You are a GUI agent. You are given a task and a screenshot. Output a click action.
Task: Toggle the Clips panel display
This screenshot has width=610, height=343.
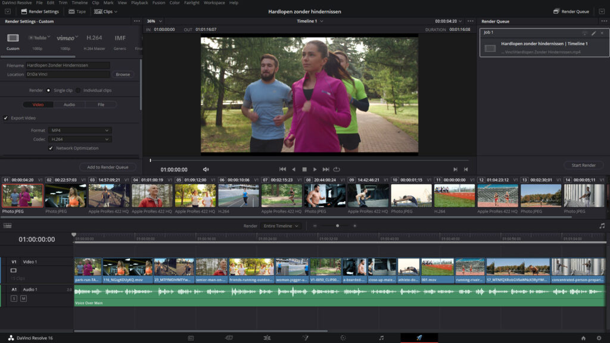(105, 11)
